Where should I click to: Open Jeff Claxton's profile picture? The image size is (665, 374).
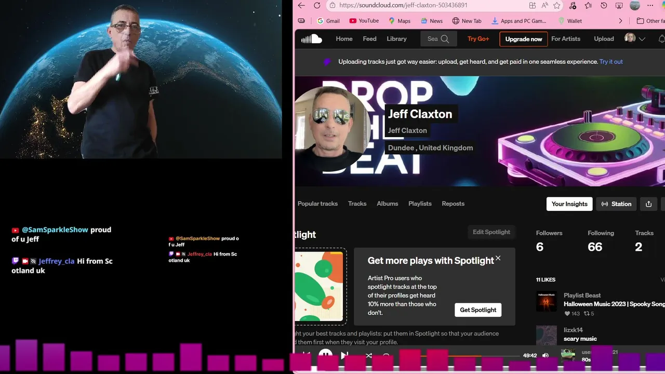tap(331, 128)
